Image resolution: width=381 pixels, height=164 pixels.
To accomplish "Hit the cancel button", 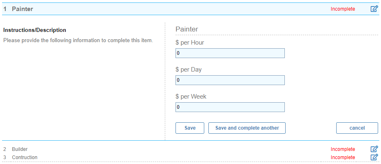I will pyautogui.click(x=357, y=128).
